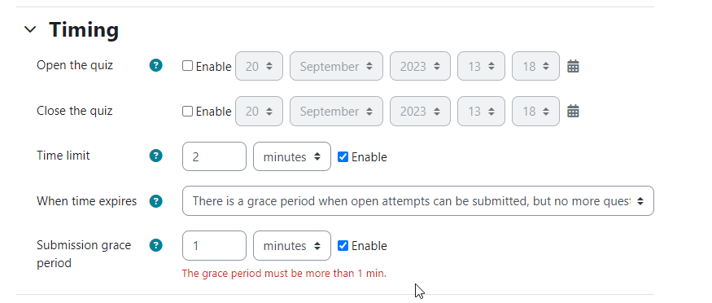Image resolution: width=712 pixels, height=303 pixels.
Task: Enable the Close the quiz date
Action: 187,112
